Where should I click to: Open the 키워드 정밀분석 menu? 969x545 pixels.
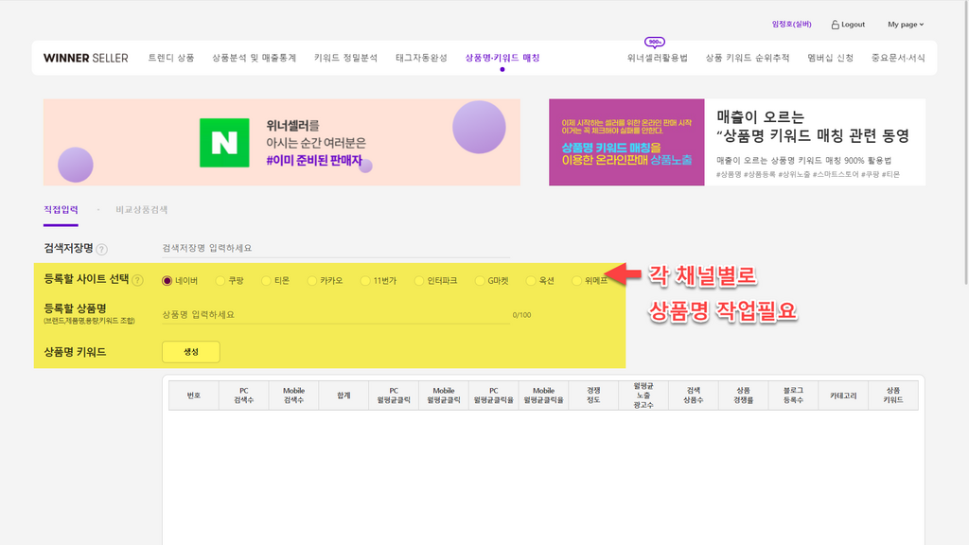point(345,58)
